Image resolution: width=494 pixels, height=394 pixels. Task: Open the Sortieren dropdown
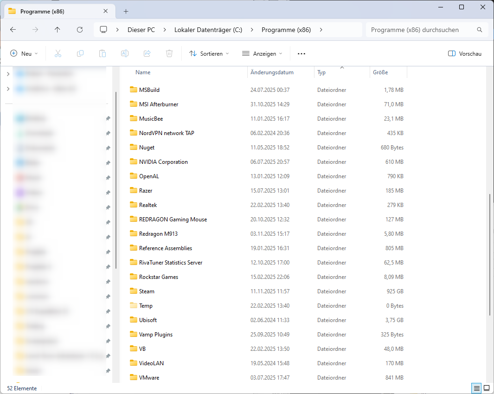(x=209, y=53)
